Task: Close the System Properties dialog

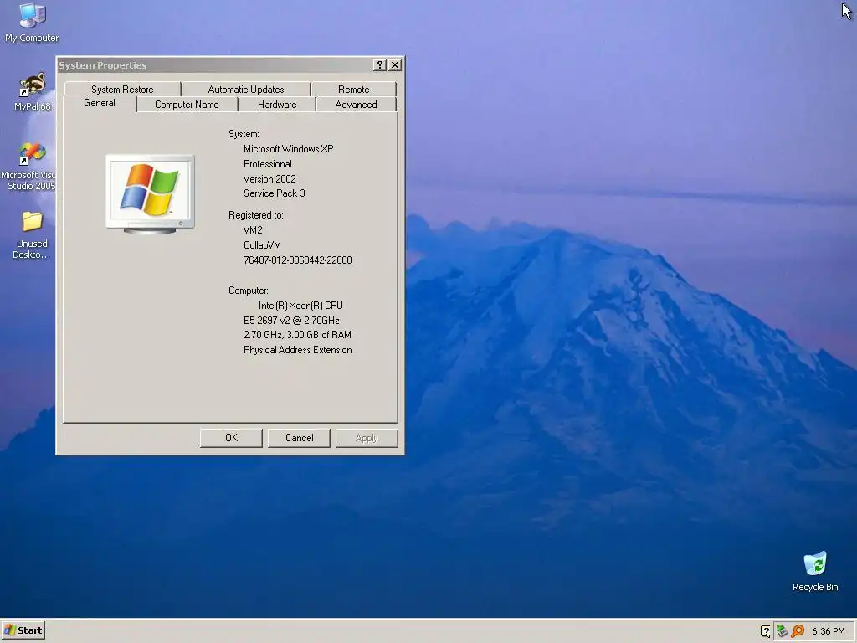Action: pyautogui.click(x=395, y=65)
